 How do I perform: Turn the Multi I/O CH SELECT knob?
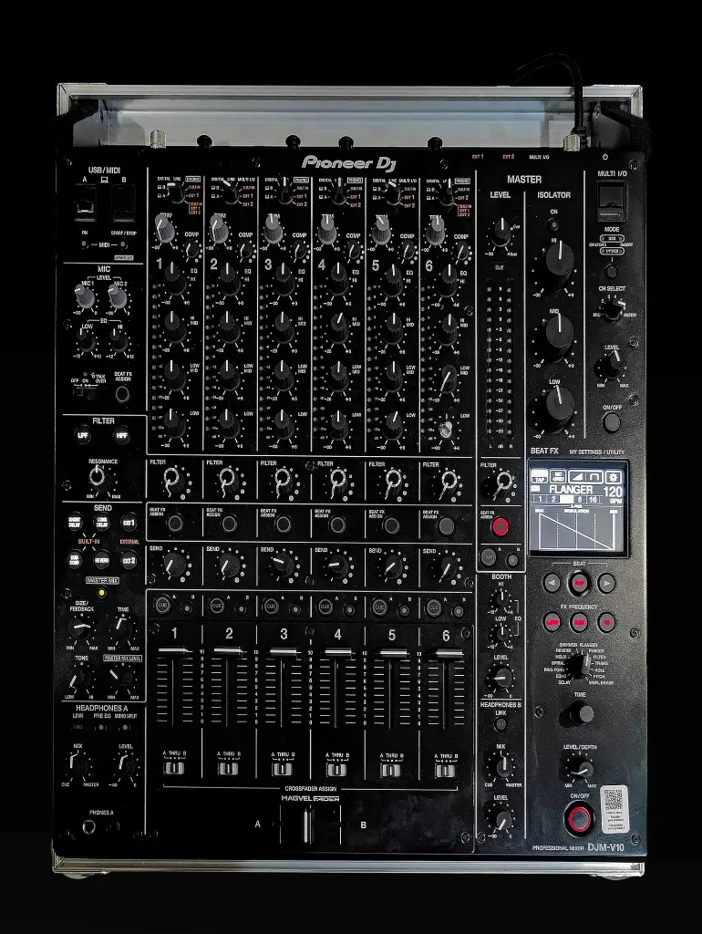coord(612,310)
